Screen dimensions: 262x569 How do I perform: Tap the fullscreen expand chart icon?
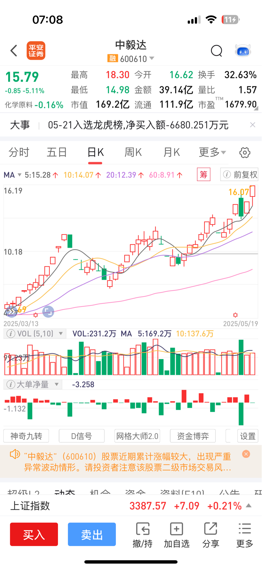click(48, 311)
